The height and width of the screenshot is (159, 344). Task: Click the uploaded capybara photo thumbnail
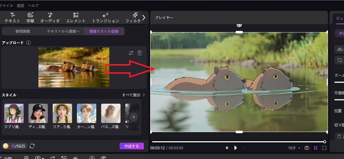pyautogui.click(x=74, y=67)
